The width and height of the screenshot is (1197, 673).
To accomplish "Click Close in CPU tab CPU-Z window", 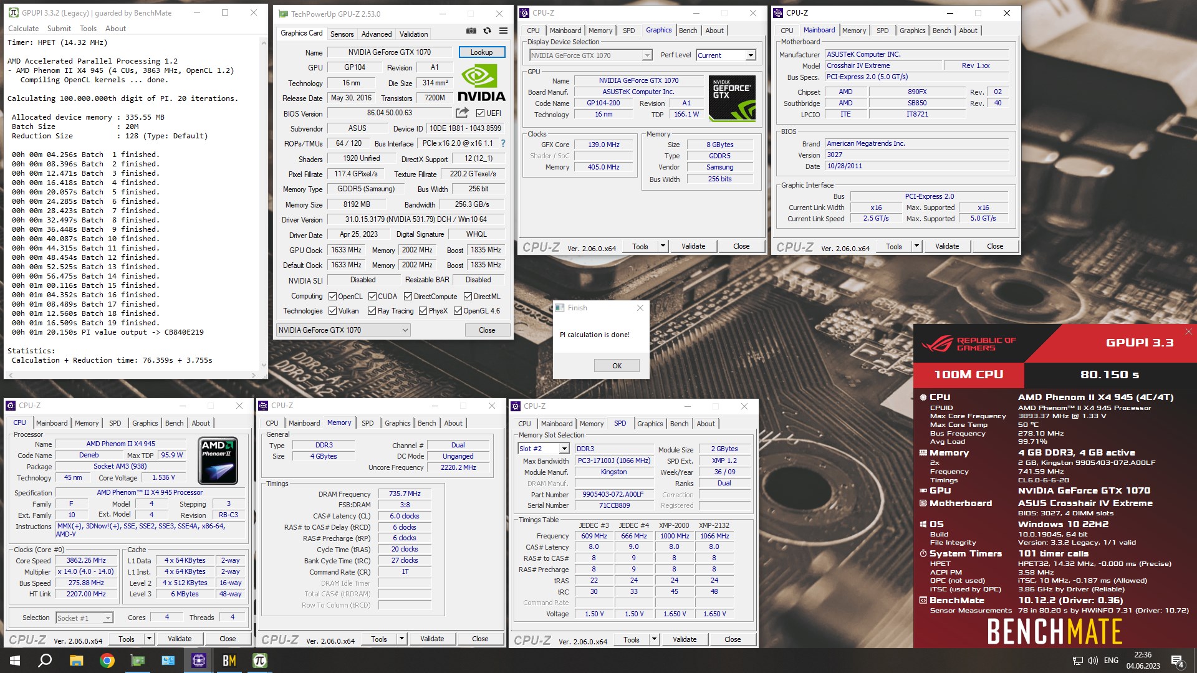I will (228, 639).
